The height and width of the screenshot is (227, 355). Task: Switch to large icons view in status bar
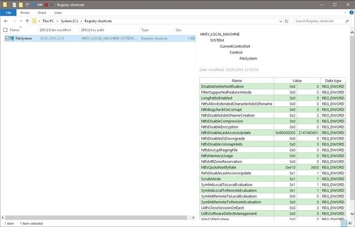350,223
